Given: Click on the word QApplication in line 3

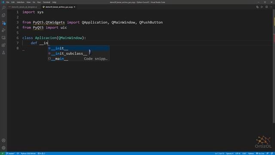Looking at the screenshot, I should coord(95,22).
